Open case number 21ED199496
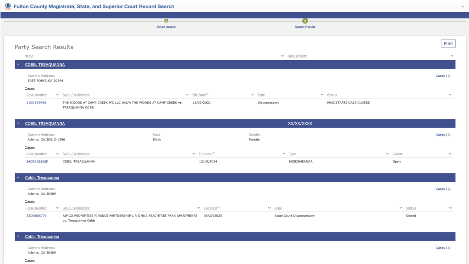The height and width of the screenshot is (264, 469). [x=36, y=102]
